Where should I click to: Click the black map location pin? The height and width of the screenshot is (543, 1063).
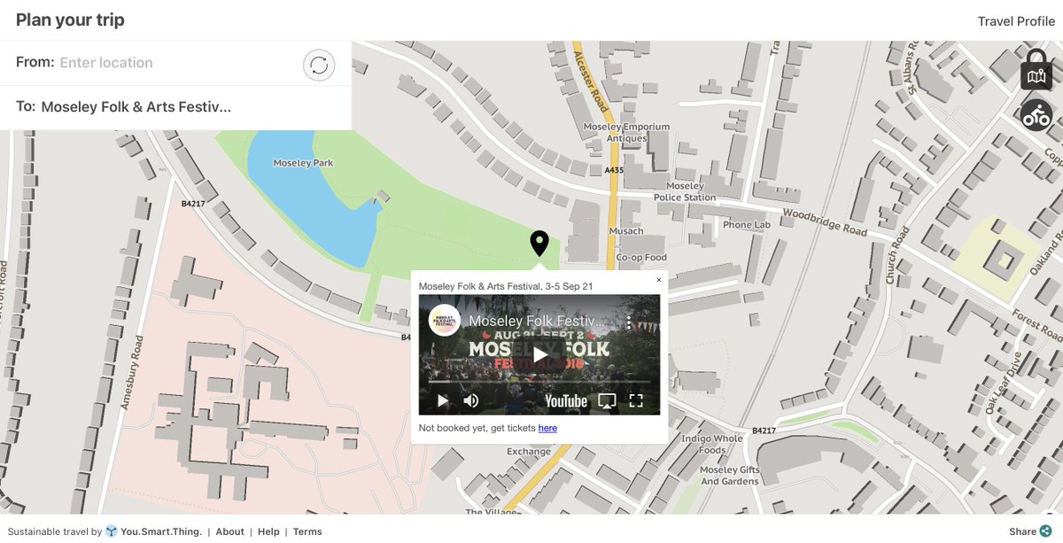pyautogui.click(x=539, y=244)
